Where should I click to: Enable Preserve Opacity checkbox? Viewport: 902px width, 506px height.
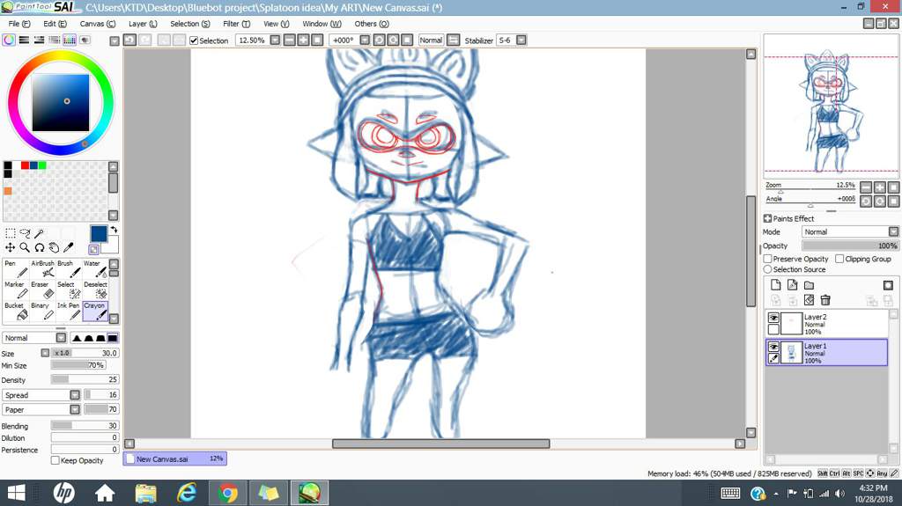coord(767,259)
